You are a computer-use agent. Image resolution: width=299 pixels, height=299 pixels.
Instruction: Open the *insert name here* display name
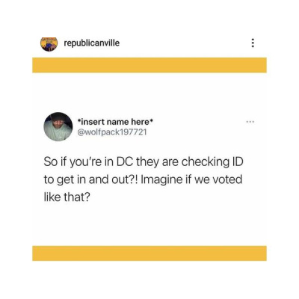pos(115,122)
